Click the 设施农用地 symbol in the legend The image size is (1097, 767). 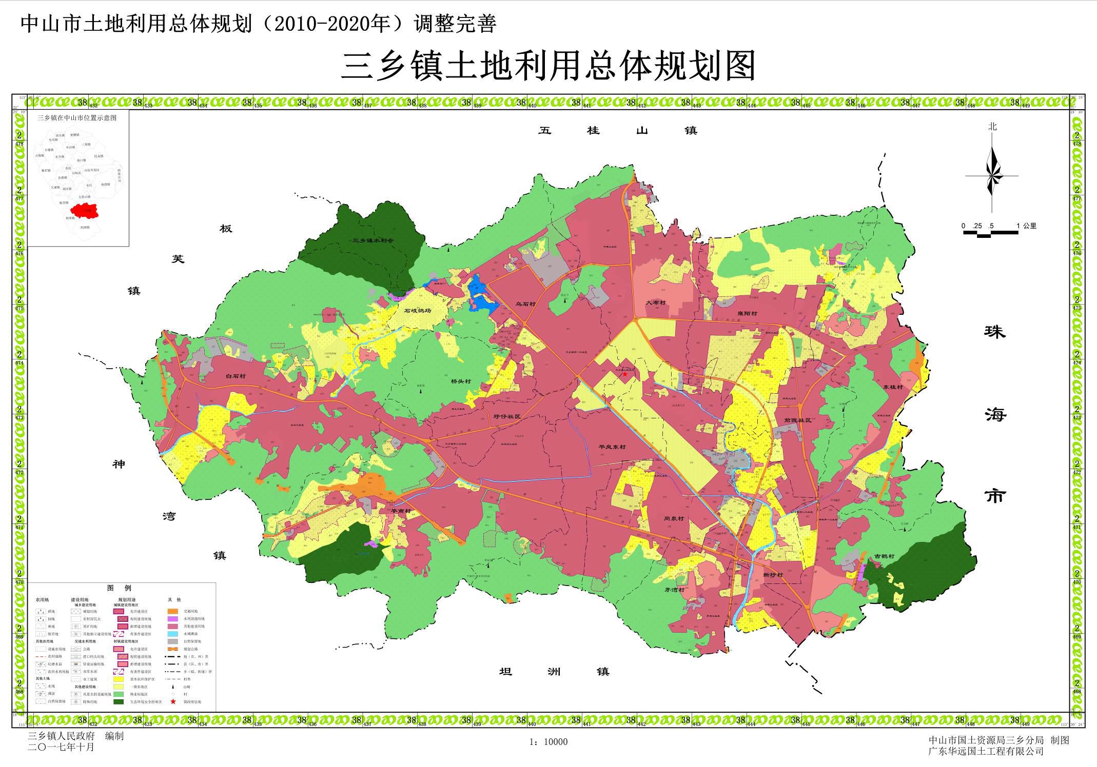coord(41,649)
